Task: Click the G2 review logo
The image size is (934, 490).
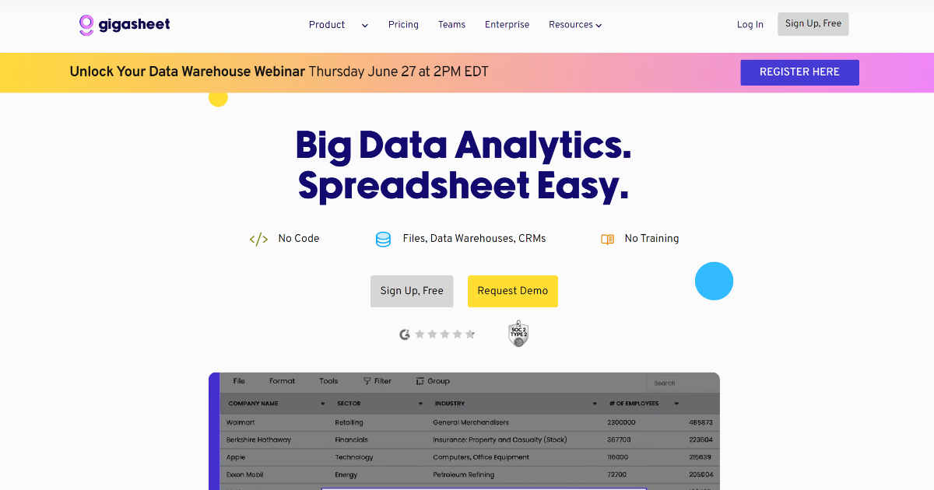Action: click(x=405, y=334)
